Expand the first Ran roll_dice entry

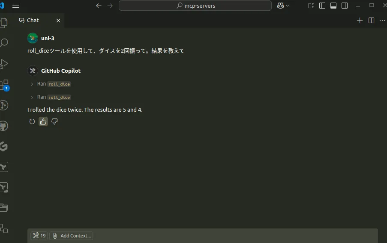(32, 84)
